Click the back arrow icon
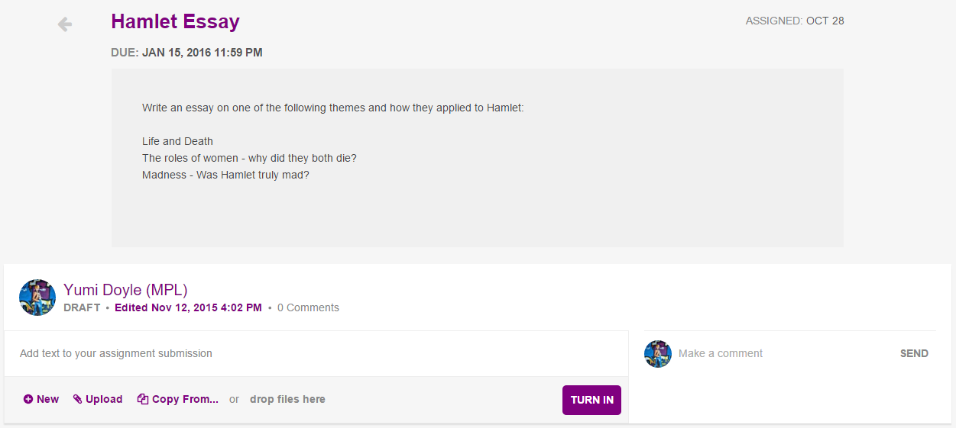 [65, 24]
